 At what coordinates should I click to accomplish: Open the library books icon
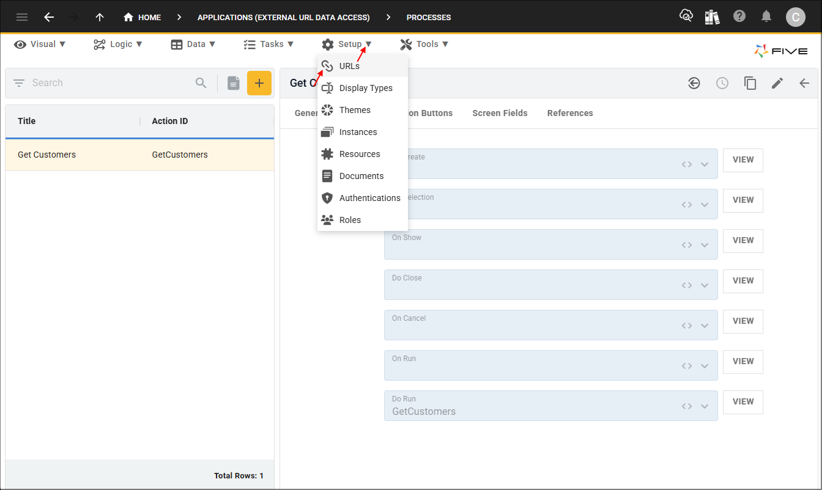(712, 16)
